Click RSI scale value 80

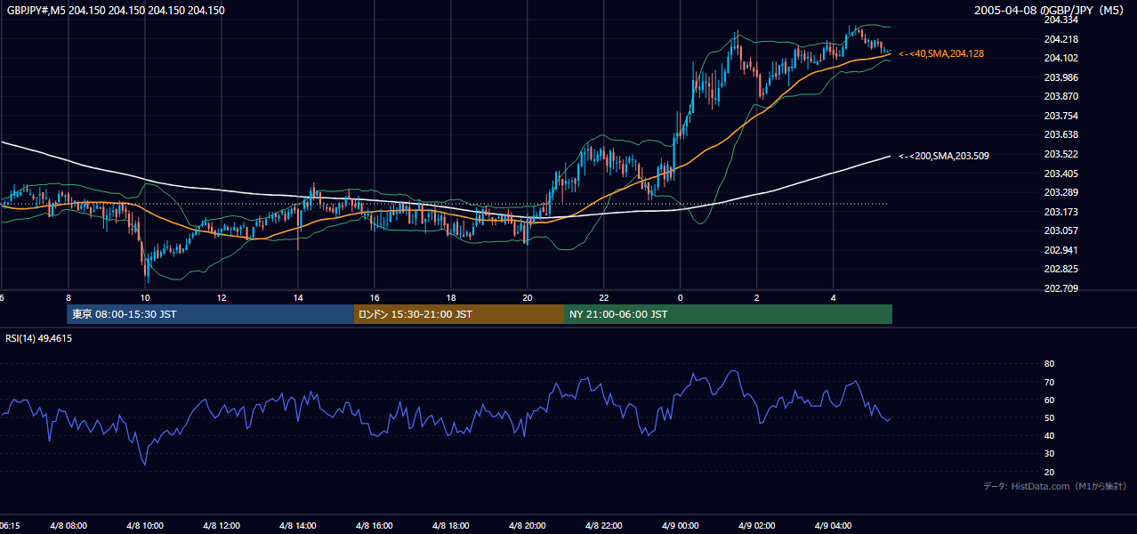(x=1049, y=364)
